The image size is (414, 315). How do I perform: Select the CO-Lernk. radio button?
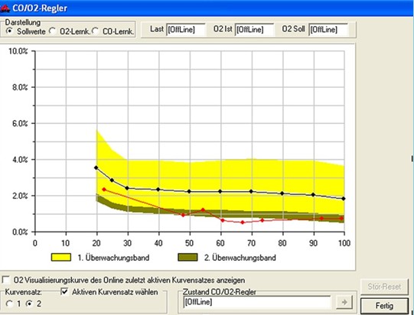coord(96,31)
